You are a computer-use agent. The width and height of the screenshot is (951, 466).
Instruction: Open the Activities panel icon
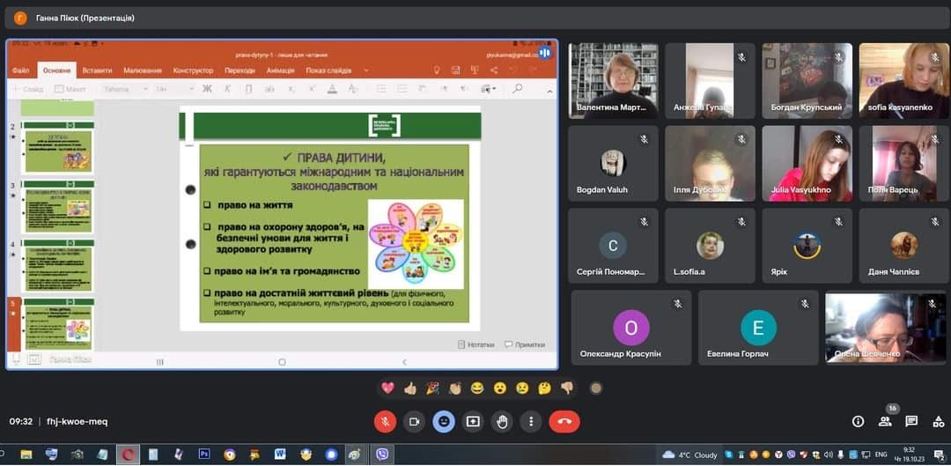click(937, 421)
